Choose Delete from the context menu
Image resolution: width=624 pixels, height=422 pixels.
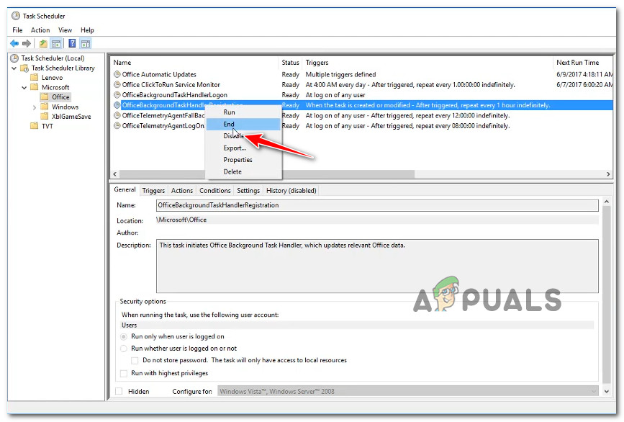coord(243,171)
